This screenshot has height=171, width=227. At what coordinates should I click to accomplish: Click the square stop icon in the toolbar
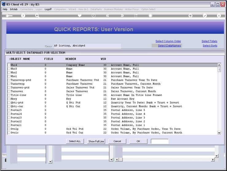pyautogui.click(x=151, y=16)
